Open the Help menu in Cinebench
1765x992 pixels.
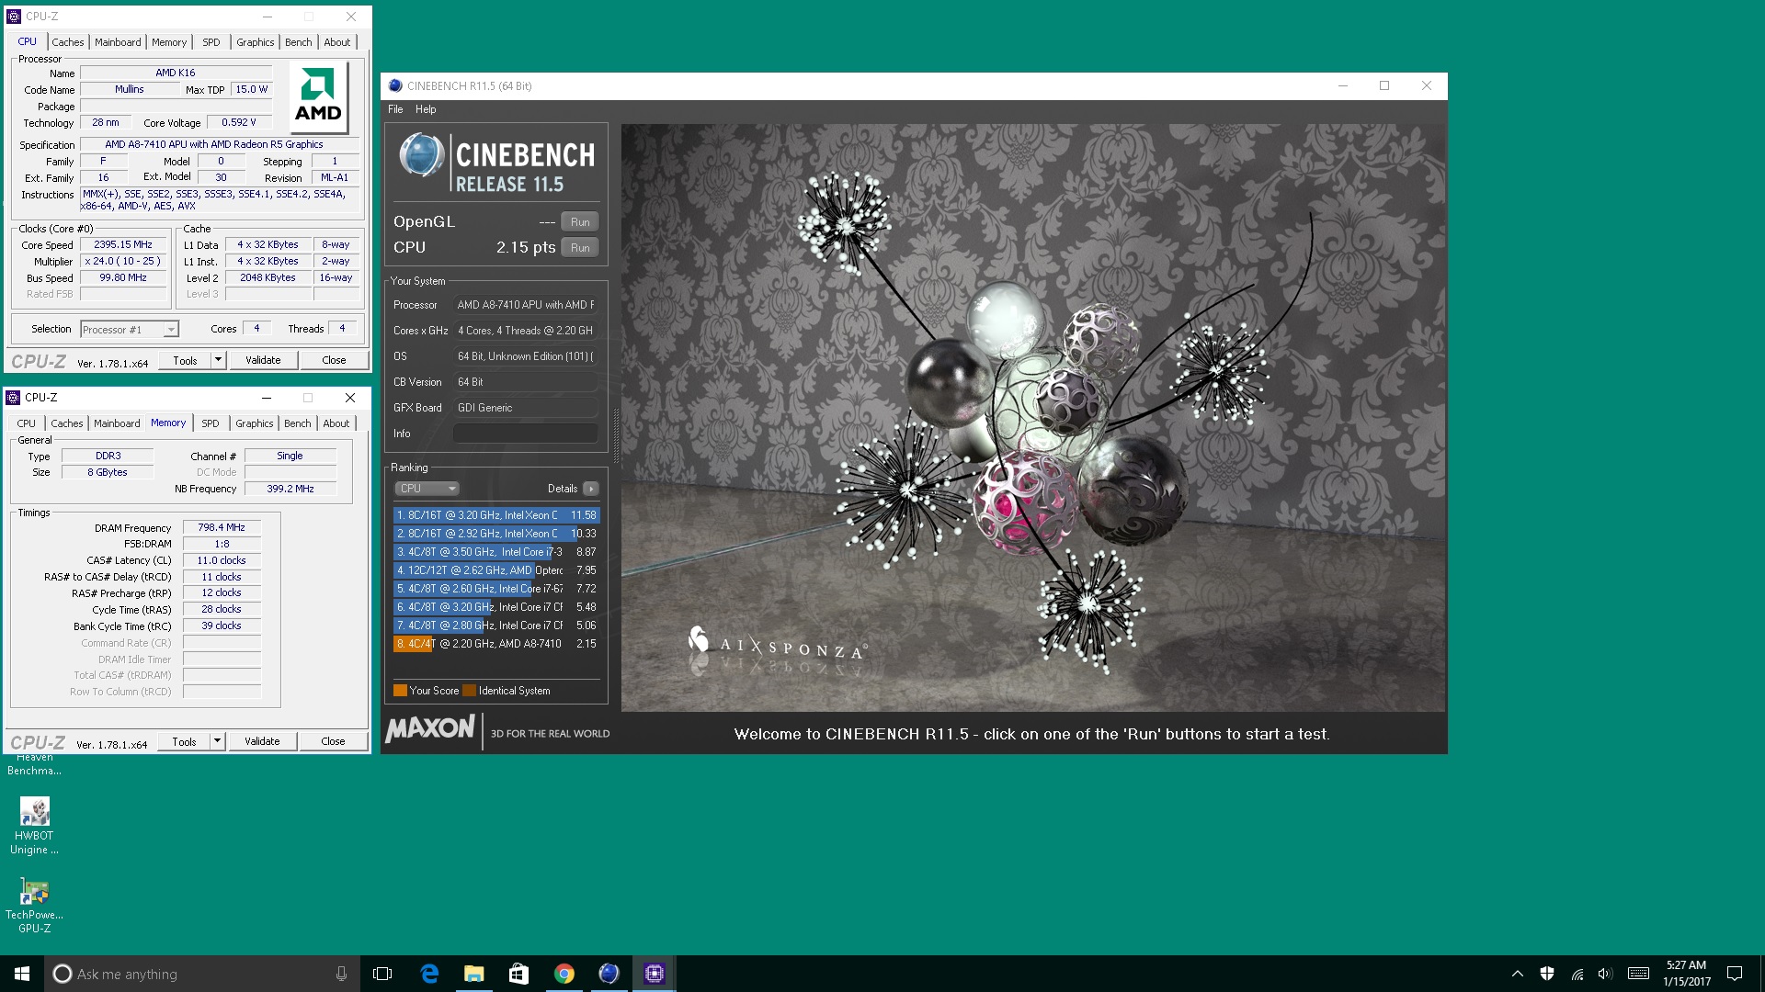[426, 109]
